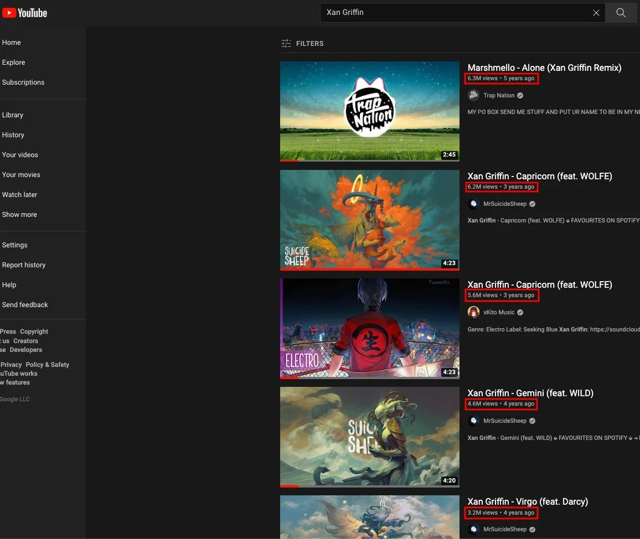Click MrSuicideSheep avatar under first Capricorn

tap(473, 204)
